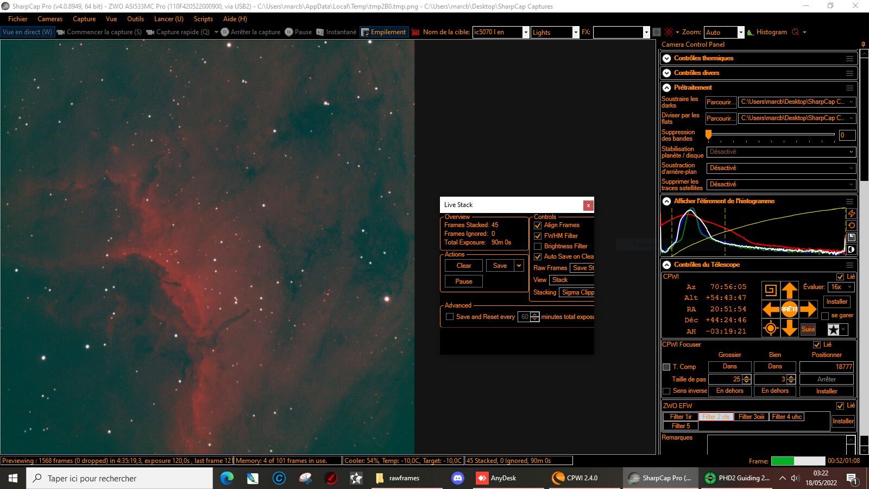Adjust the Suppression des bandes slider
Screen dimensions: 869x489
pyautogui.click(x=708, y=134)
